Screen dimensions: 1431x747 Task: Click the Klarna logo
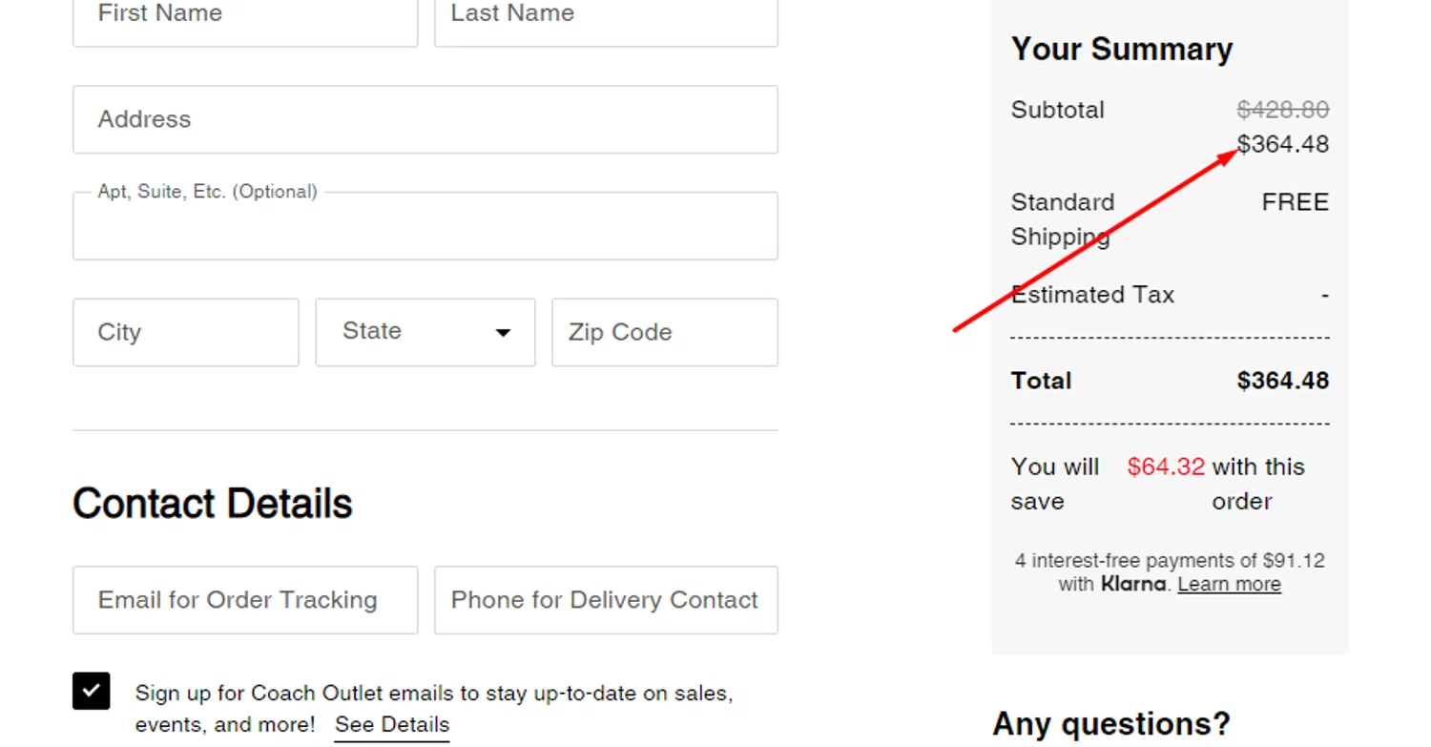(x=1132, y=584)
